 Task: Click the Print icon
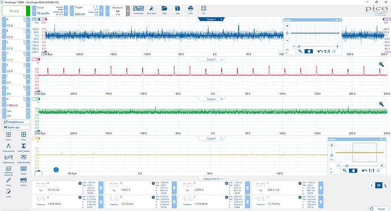(x=190, y=8)
